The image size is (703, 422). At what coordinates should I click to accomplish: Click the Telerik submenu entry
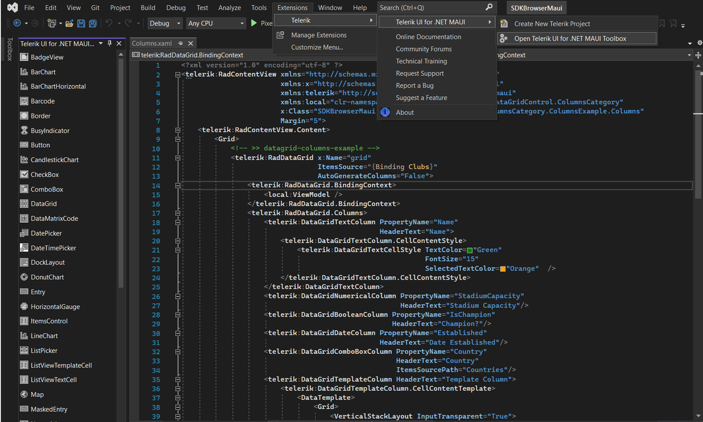click(x=326, y=21)
